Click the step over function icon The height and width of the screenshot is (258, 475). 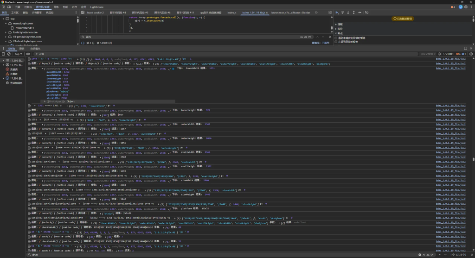click(x=343, y=13)
